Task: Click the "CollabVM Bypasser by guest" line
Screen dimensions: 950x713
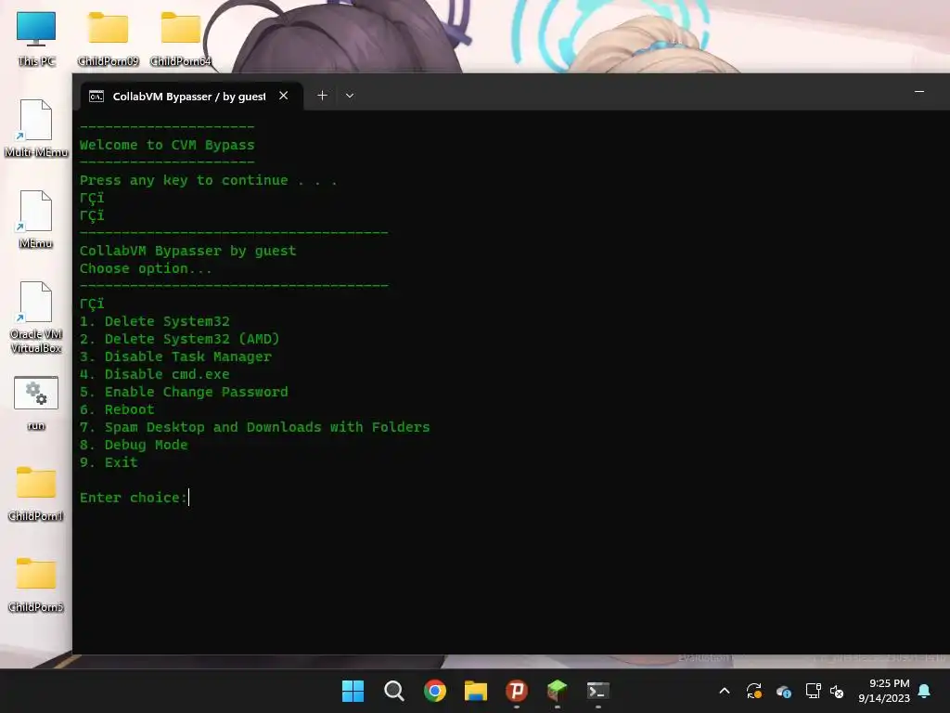Action: [187, 251]
